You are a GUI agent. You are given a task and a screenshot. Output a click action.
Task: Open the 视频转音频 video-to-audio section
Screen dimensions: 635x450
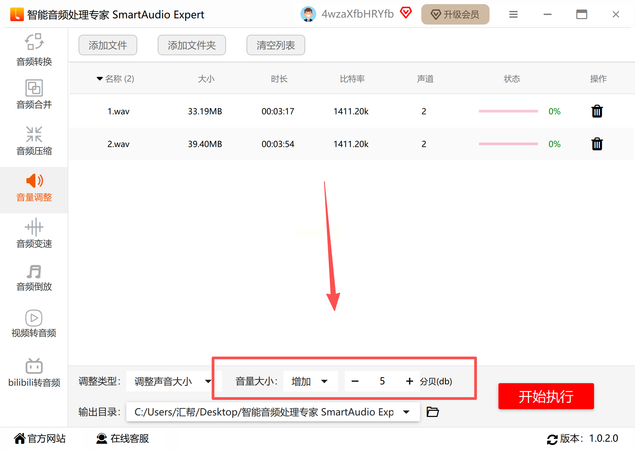[x=34, y=323]
